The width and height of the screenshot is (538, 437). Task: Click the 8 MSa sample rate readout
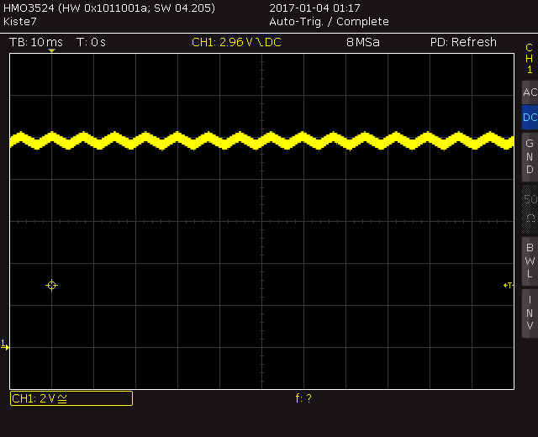pos(363,42)
